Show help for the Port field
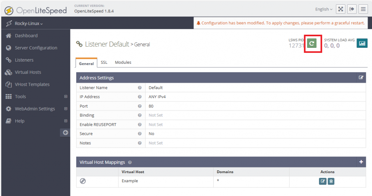This screenshot has height=196, width=372. [139, 106]
